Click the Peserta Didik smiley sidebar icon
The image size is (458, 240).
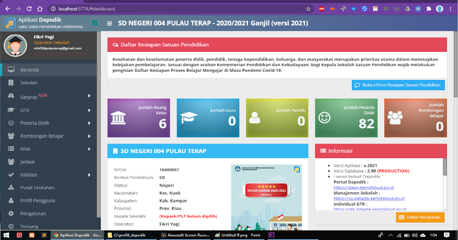(x=11, y=123)
